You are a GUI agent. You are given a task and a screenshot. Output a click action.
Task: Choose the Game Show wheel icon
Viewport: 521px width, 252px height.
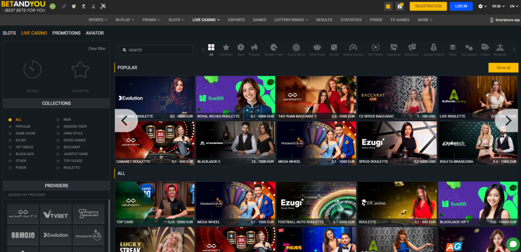tap(296, 47)
